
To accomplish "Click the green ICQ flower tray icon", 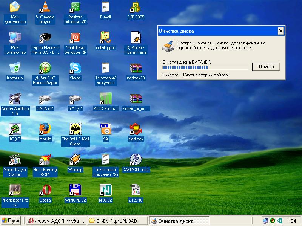I will click(x=272, y=221).
